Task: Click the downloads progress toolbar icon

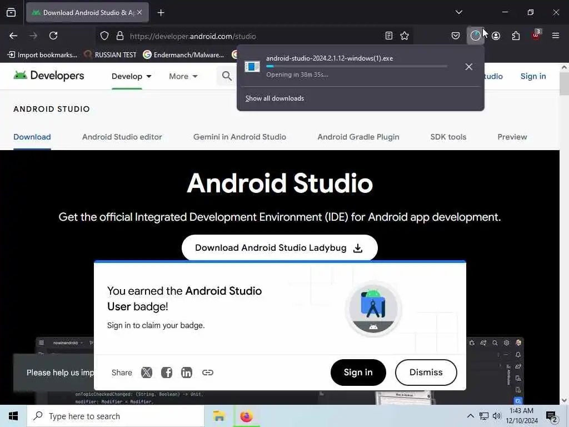Action: coord(476,36)
